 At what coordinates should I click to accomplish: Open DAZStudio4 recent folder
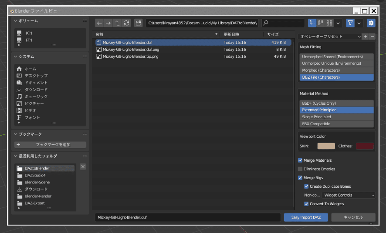[45, 175]
